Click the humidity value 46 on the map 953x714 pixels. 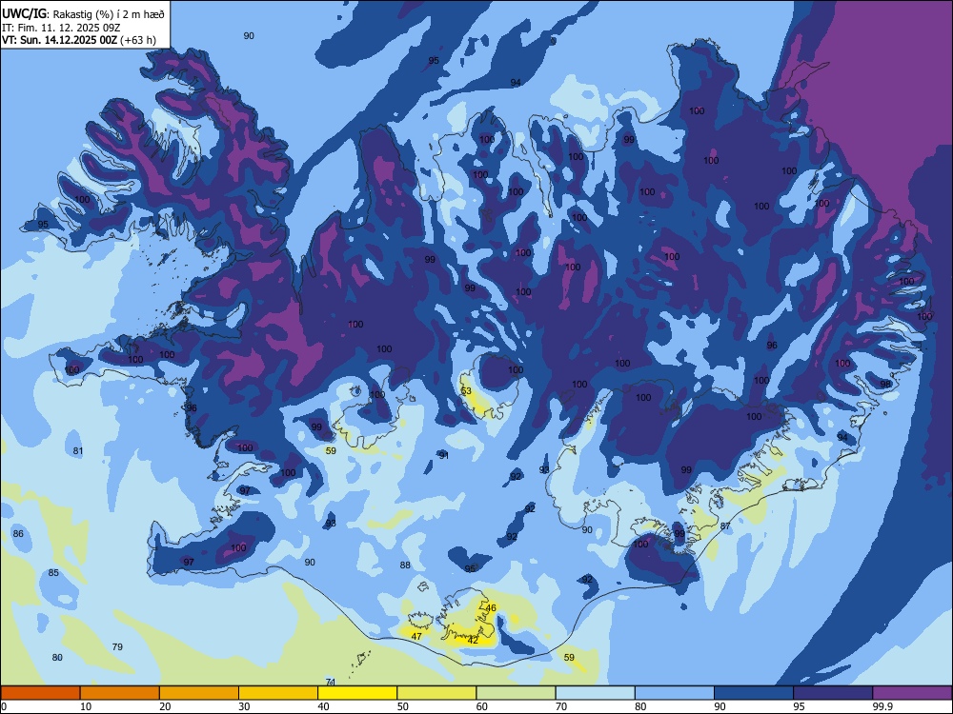[x=491, y=607]
